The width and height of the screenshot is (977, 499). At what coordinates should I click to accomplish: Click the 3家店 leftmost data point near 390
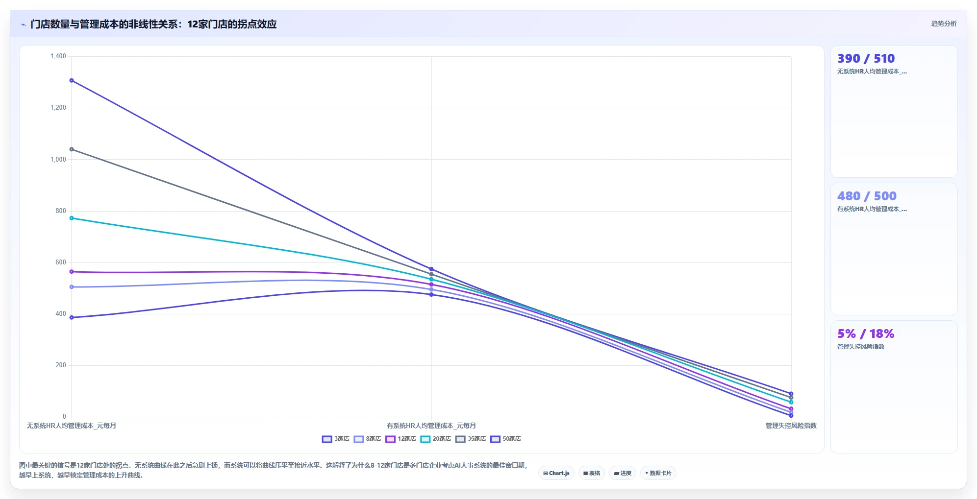[72, 317]
